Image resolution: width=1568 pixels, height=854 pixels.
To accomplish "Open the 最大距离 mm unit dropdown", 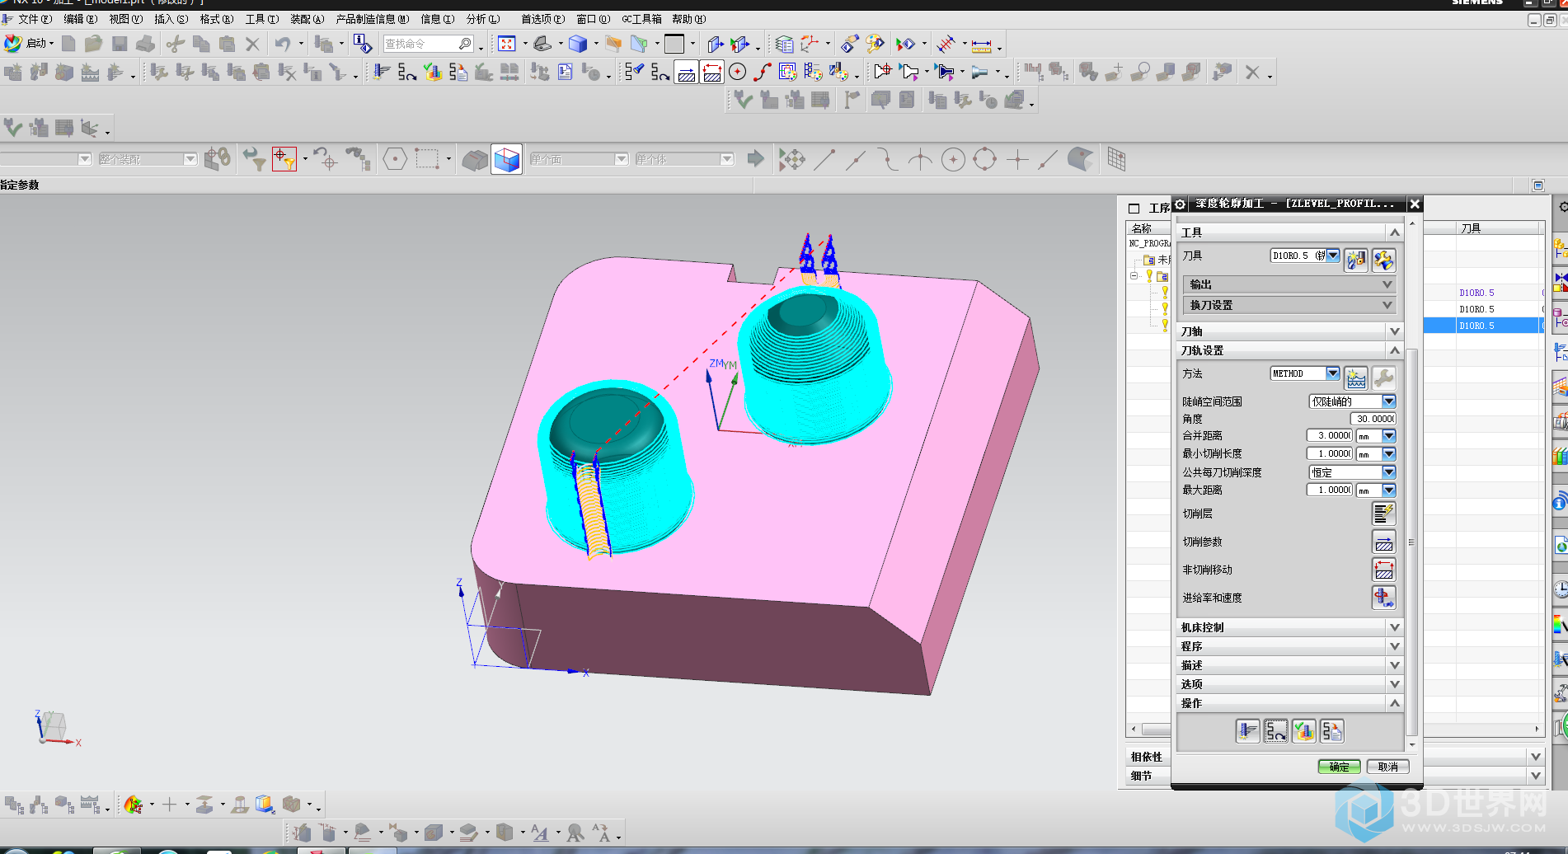I will click(x=1376, y=490).
